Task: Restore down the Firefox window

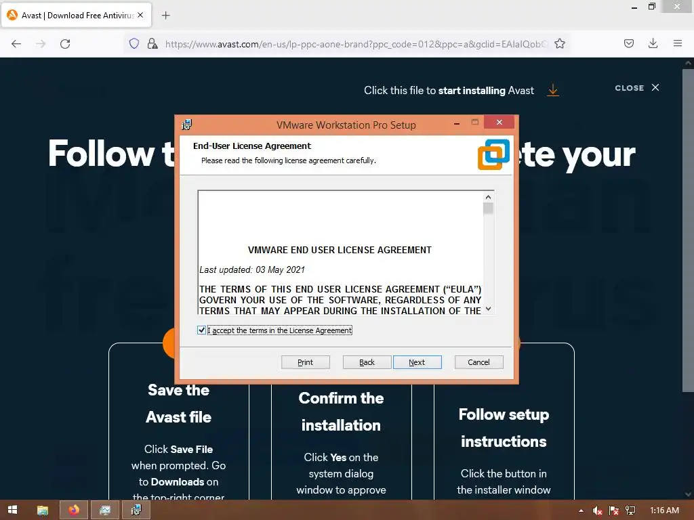Action: coord(652,7)
